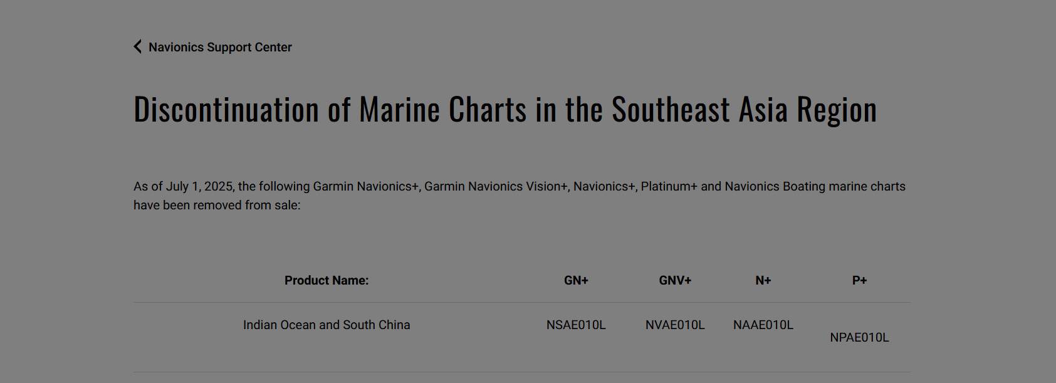This screenshot has height=383, width=1056.
Task: Click the NAAE010L product code
Action: [x=763, y=325]
